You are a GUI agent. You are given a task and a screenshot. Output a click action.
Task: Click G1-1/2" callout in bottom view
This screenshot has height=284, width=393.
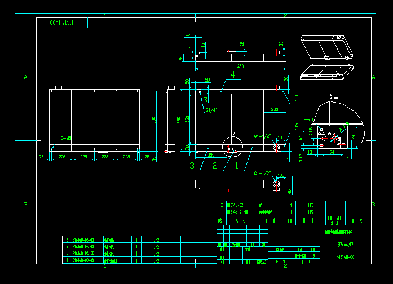click(x=262, y=174)
